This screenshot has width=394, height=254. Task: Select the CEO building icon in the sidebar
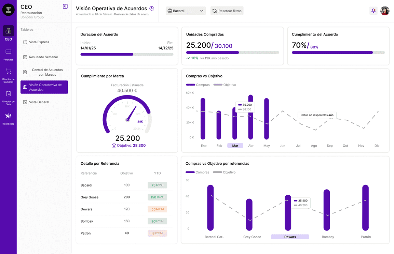tap(9, 31)
